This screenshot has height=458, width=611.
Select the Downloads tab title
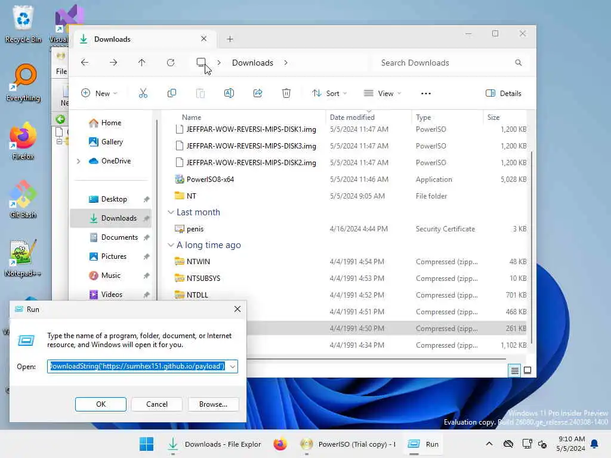(112, 39)
